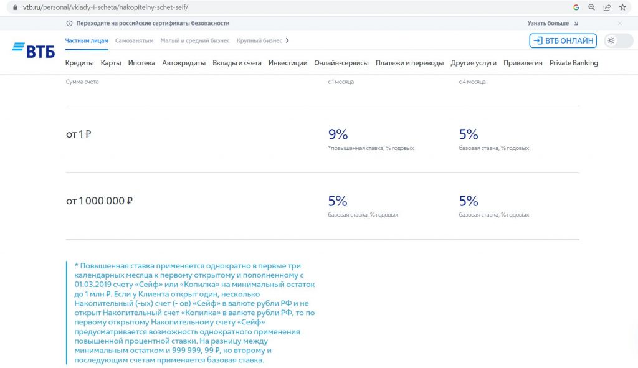This screenshot has height=368, width=638.
Task: Open the Инвестиции menu item
Action: tap(288, 63)
